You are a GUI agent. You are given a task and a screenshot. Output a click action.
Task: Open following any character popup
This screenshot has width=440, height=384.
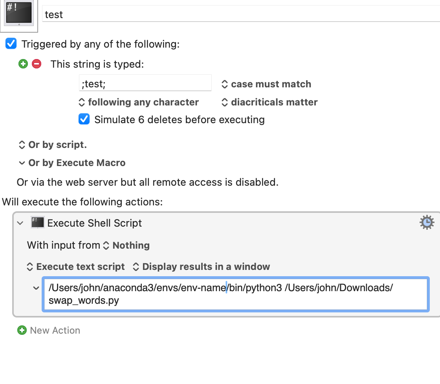[x=139, y=102]
